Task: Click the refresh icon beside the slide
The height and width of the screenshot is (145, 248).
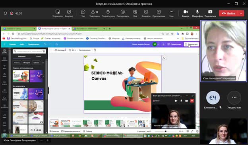Action: pyautogui.click(x=164, y=58)
